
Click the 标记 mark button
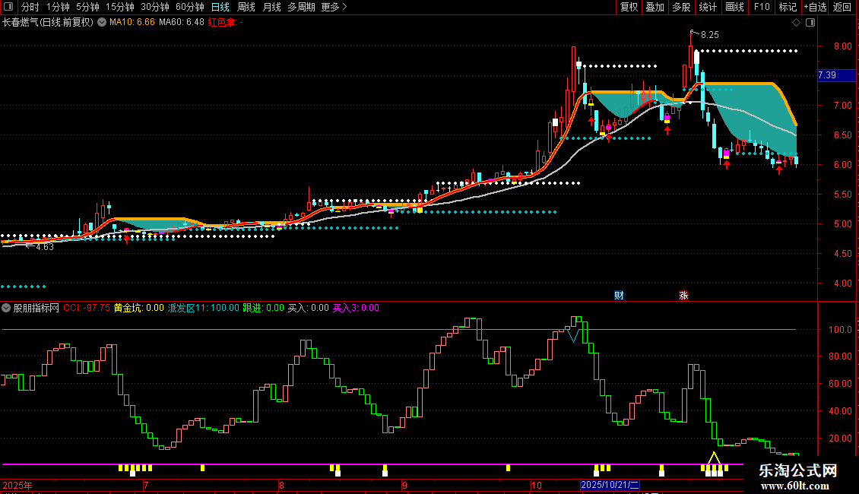pyautogui.click(x=788, y=7)
